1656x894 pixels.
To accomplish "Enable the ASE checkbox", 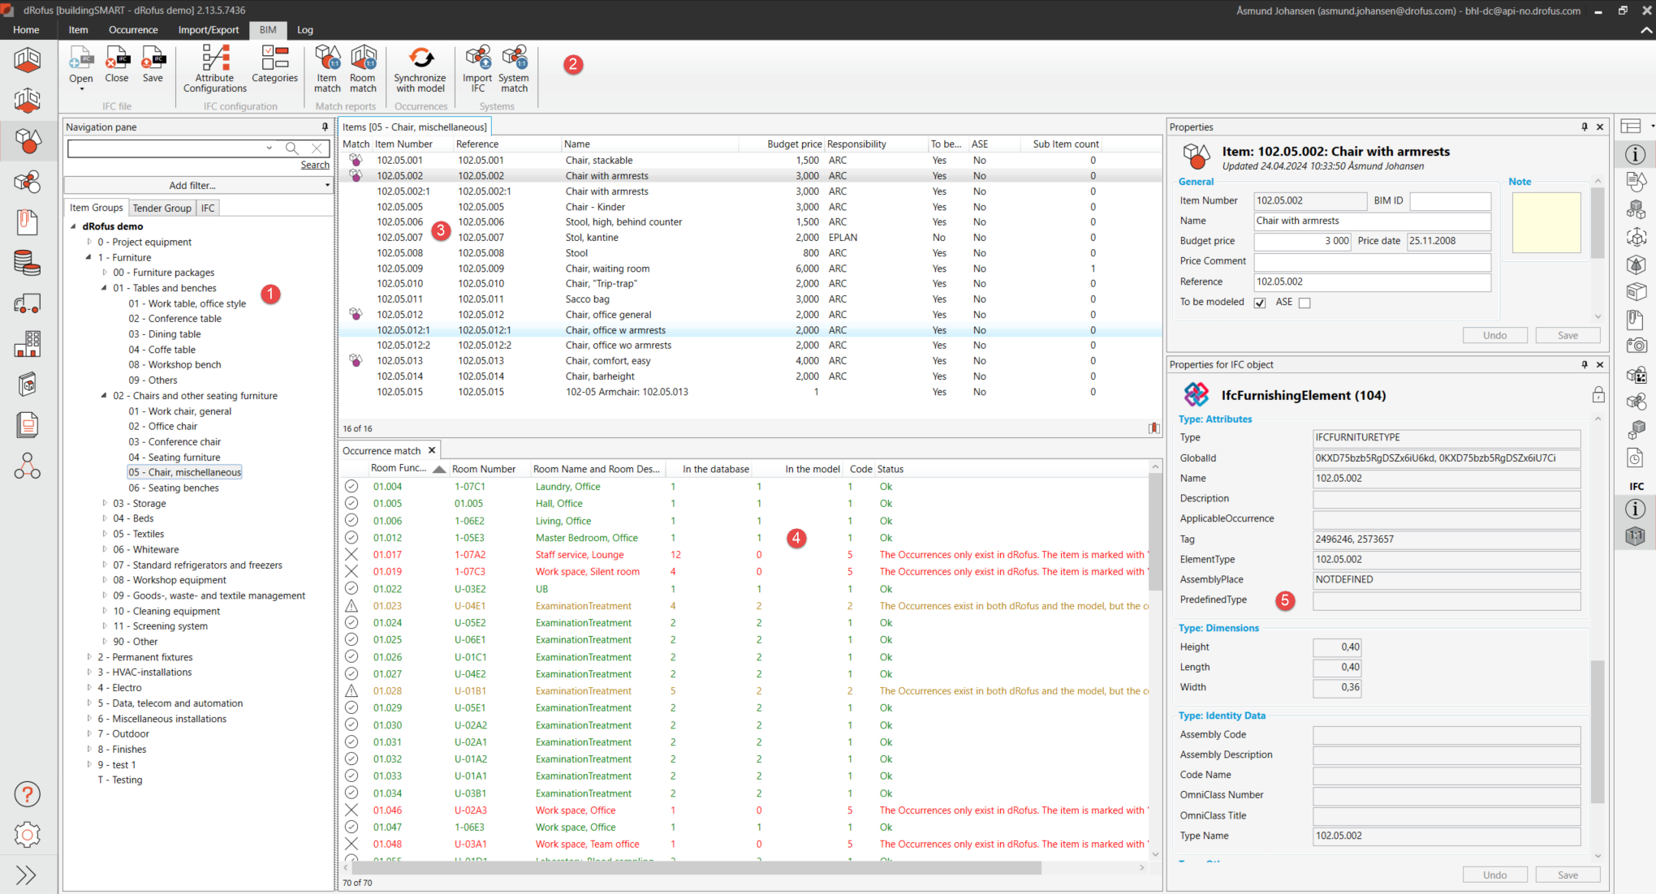I will 1305,303.
